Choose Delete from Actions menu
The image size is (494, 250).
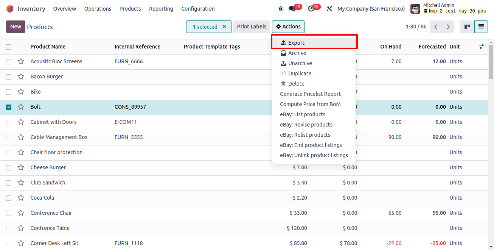tap(314, 84)
